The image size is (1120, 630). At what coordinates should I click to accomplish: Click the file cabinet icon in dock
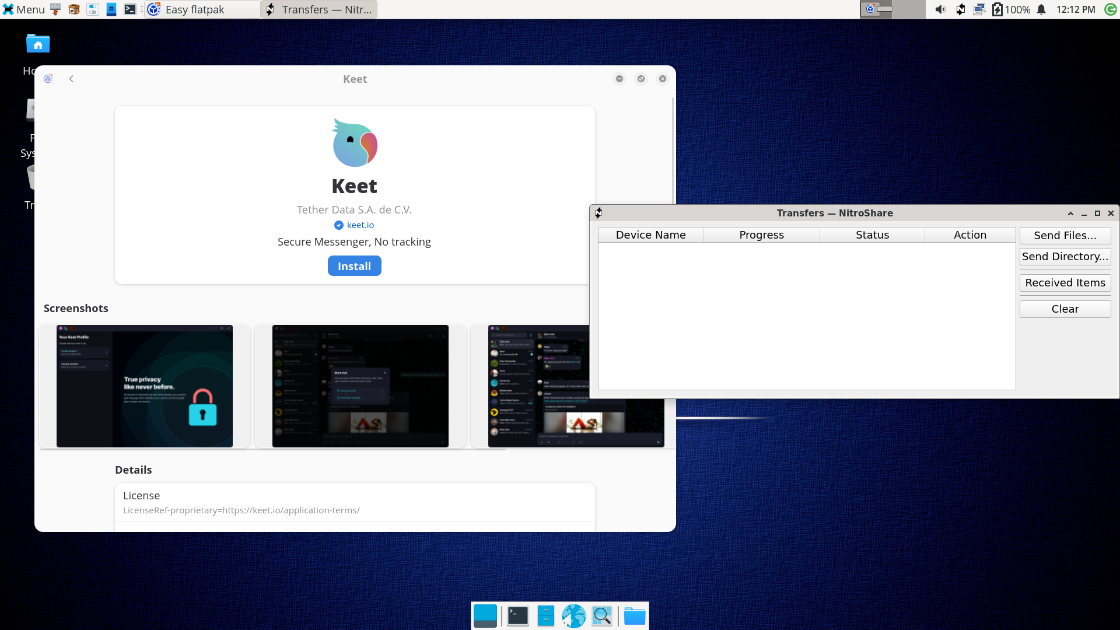[545, 616]
